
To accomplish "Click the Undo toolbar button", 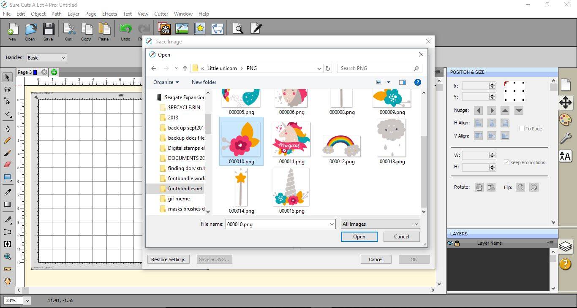I will (125, 32).
